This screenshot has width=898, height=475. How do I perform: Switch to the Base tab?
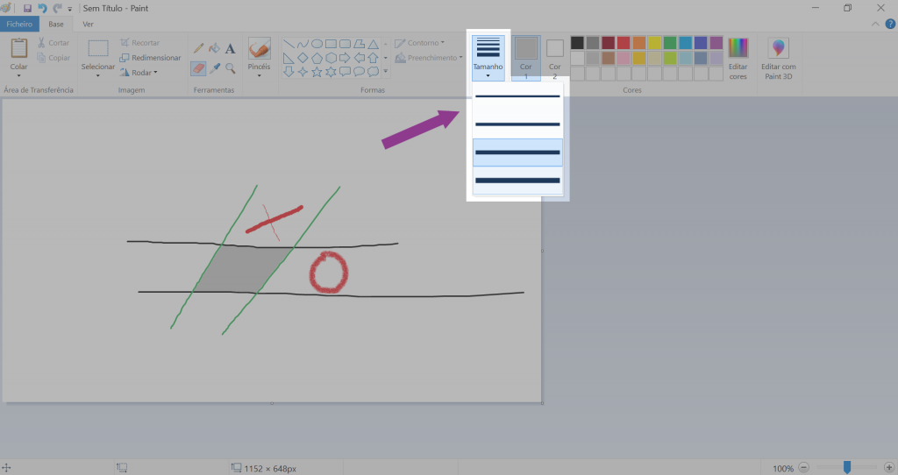coord(56,24)
